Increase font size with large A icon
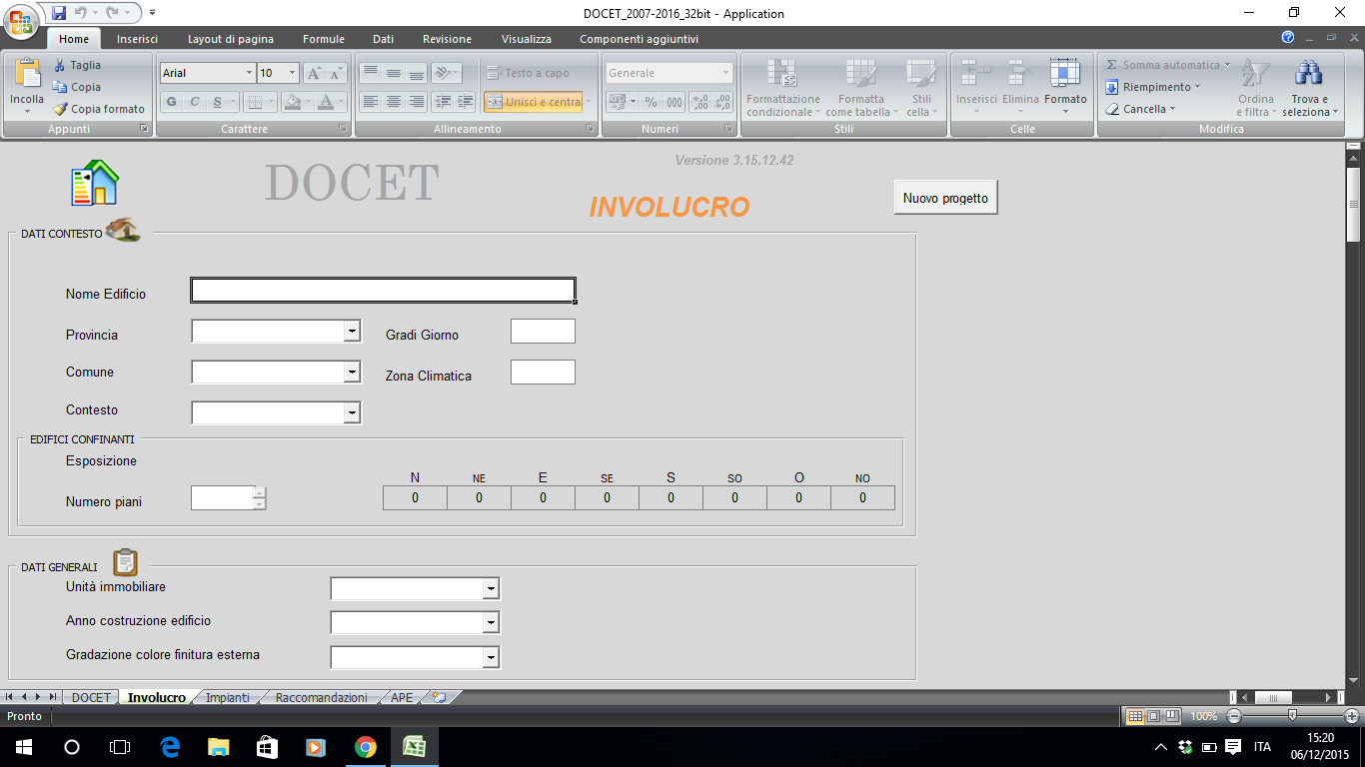This screenshot has height=767, width=1365. coord(314,73)
